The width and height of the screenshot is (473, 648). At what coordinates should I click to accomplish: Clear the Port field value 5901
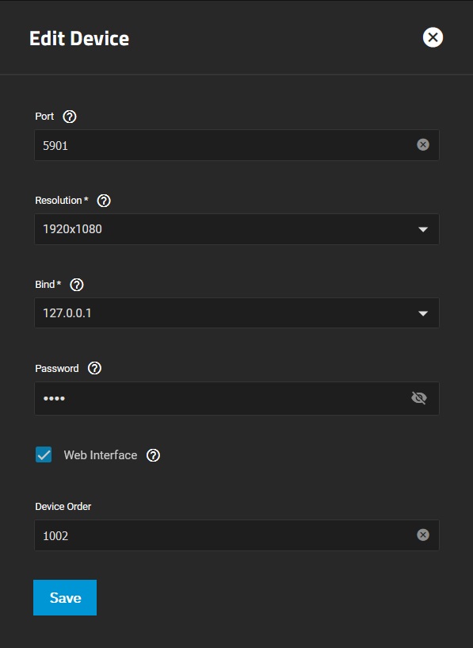pos(423,144)
